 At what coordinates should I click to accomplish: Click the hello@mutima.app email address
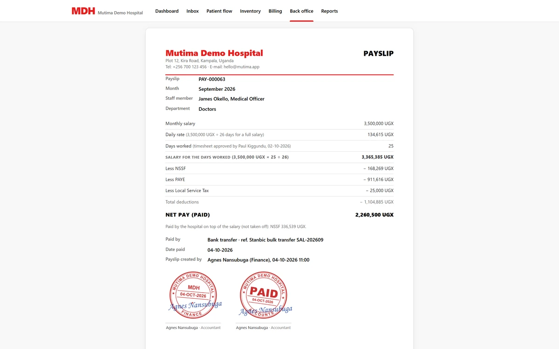[241, 67]
